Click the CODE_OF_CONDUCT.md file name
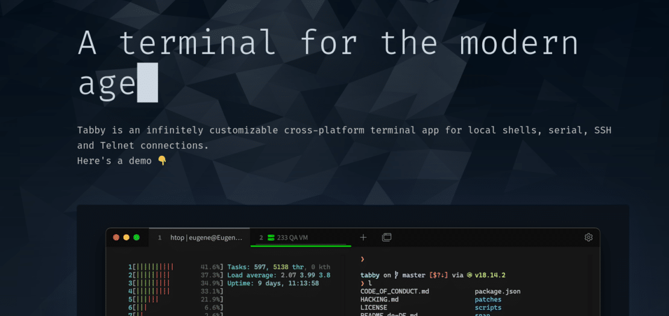Image resolution: width=669 pixels, height=316 pixels. pyautogui.click(x=394, y=291)
